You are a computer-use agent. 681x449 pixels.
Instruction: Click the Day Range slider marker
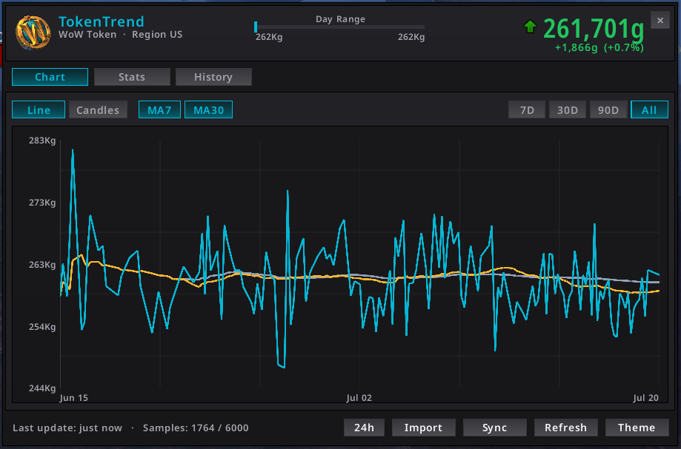[x=256, y=27]
